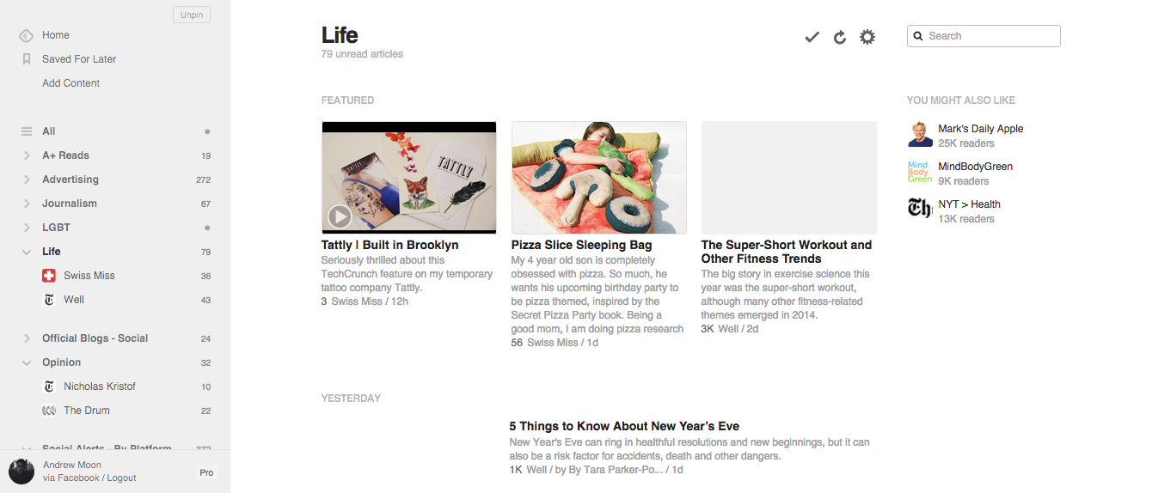
Task: Play the Tattly video
Action: click(340, 216)
